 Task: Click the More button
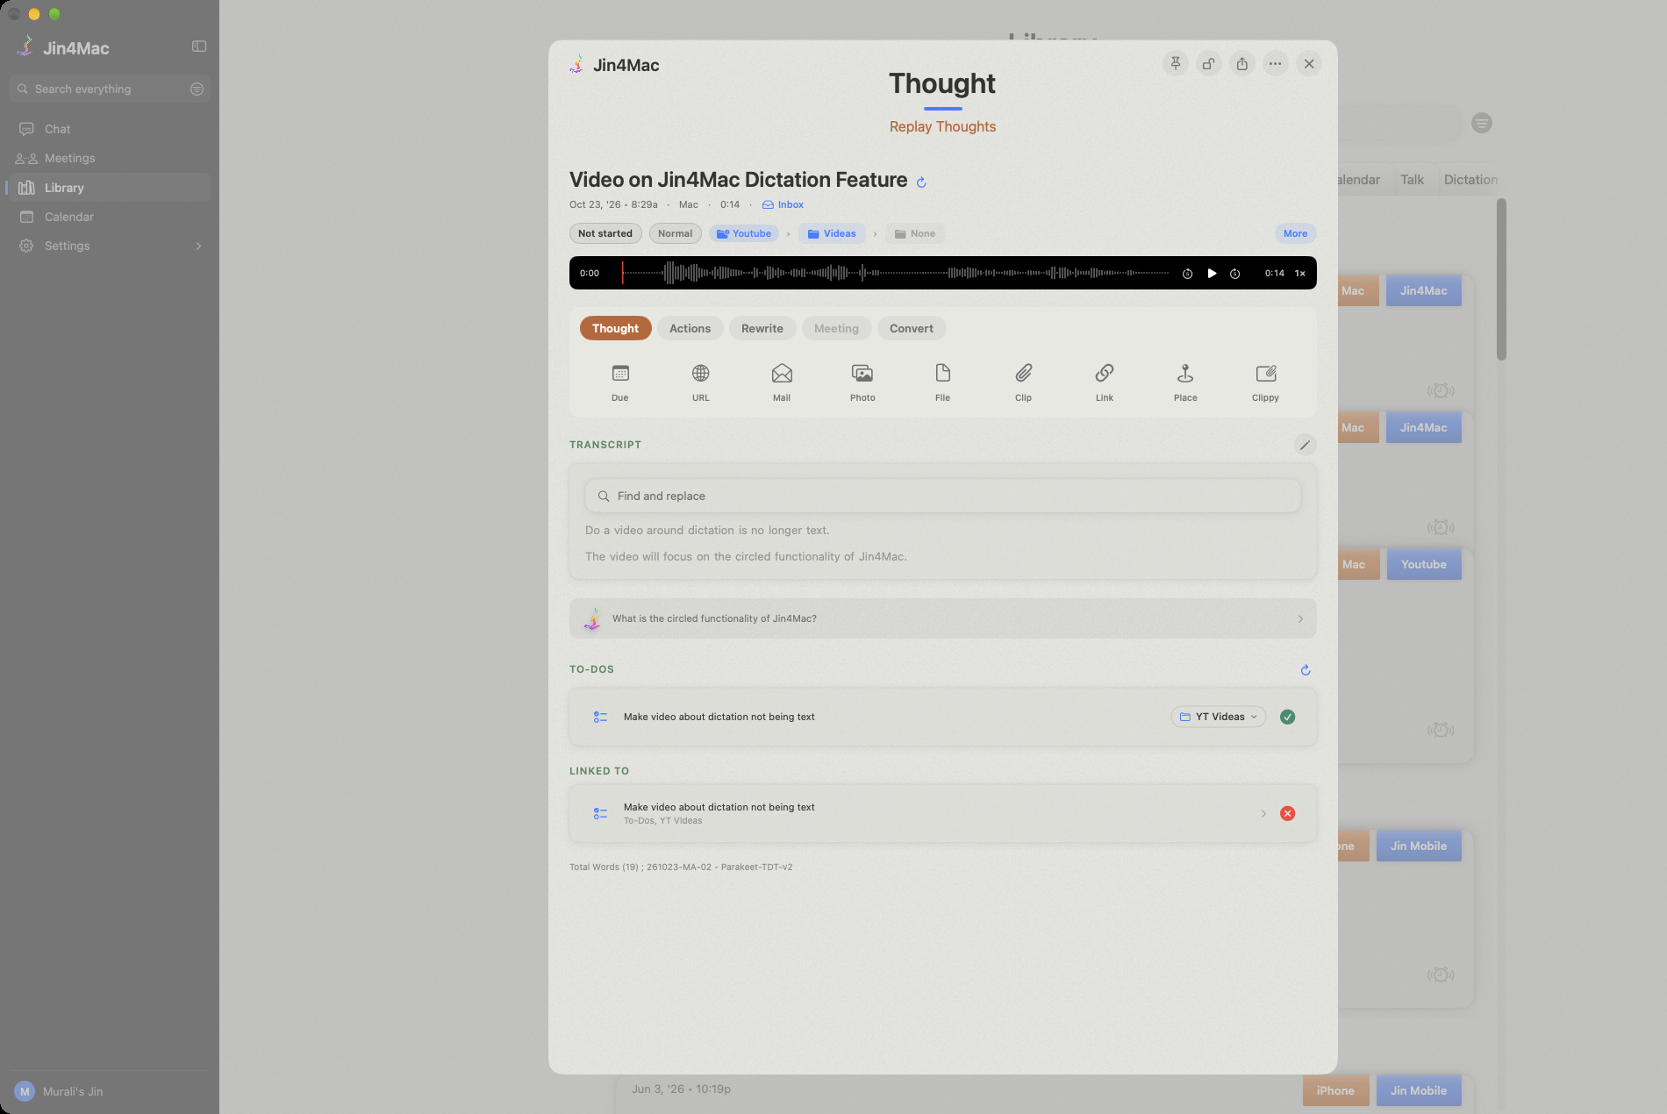pyautogui.click(x=1295, y=233)
